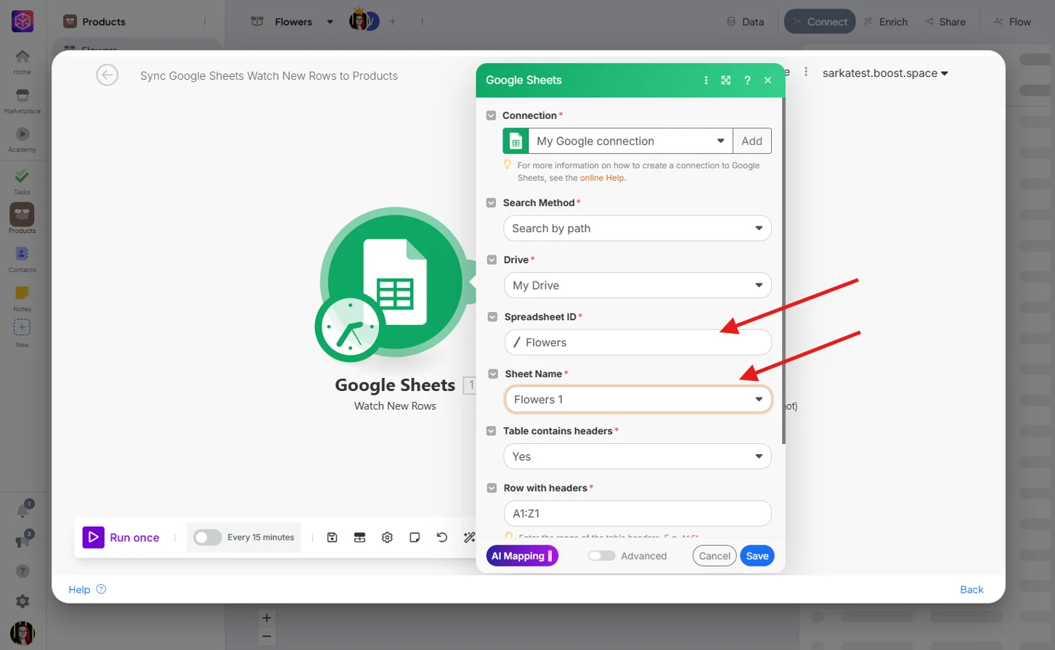Click the blue Save button
Viewport: 1055px width, 650px height.
coord(757,556)
